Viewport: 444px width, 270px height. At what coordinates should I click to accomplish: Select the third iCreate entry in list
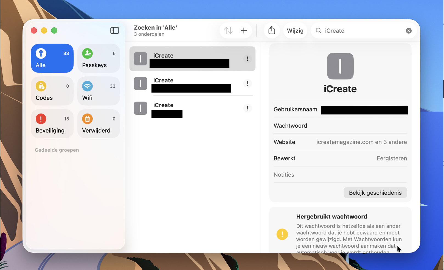192,108
